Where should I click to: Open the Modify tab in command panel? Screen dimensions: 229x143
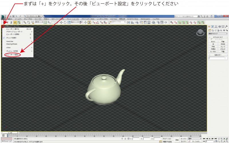(x=213, y=27)
